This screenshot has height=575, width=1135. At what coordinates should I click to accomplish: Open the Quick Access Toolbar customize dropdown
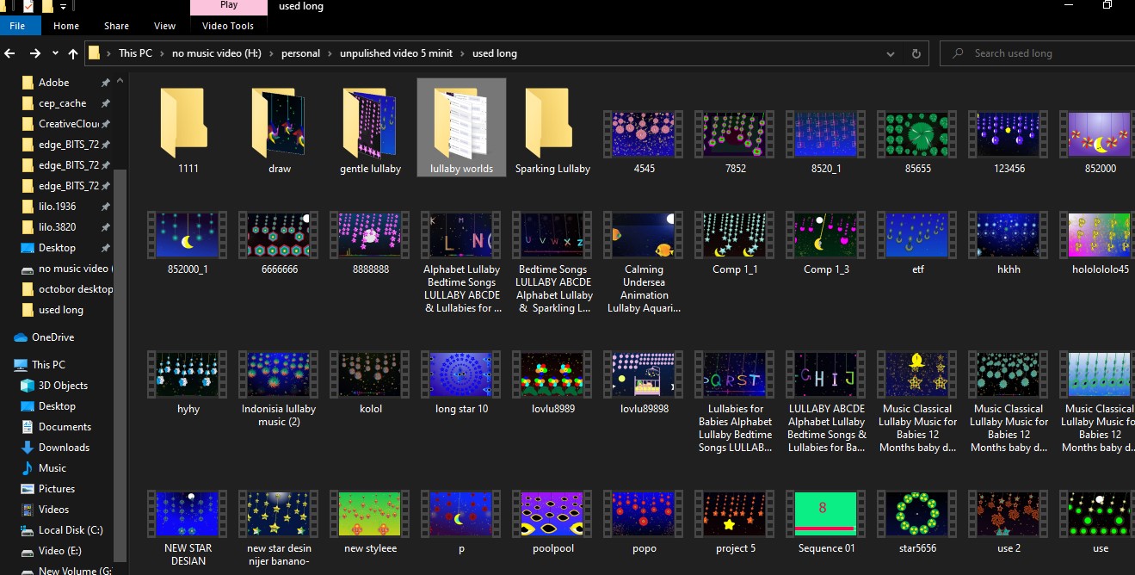(63, 7)
